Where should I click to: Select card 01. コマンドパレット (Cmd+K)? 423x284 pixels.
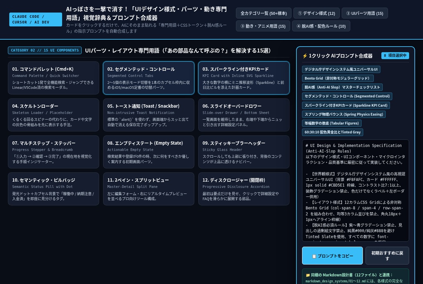[x=53, y=78]
